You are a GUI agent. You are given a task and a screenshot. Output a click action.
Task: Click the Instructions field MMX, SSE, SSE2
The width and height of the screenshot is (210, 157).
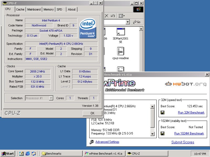(61, 59)
